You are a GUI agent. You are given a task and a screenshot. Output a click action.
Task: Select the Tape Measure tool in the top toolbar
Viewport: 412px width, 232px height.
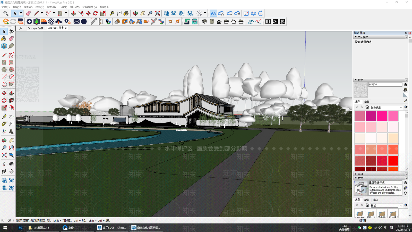(112, 13)
